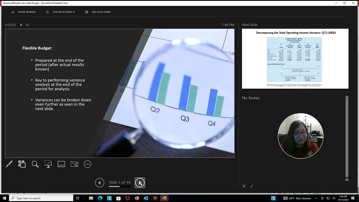The width and height of the screenshot is (359, 202).
Task: Open the weather 66°F Rain showers widget
Action: click(297, 198)
